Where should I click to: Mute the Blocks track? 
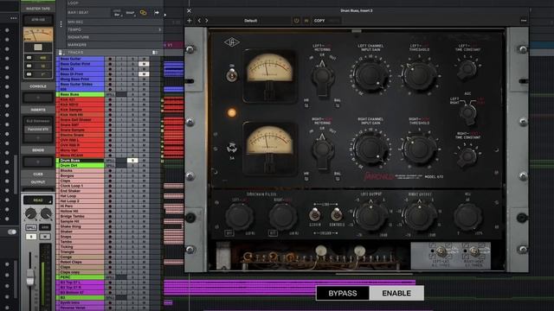[144, 171]
